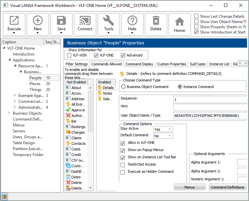Select the Approve command in Not Enabled list
Image resolution: width=249 pixels, height=201 pixels.
78,110
